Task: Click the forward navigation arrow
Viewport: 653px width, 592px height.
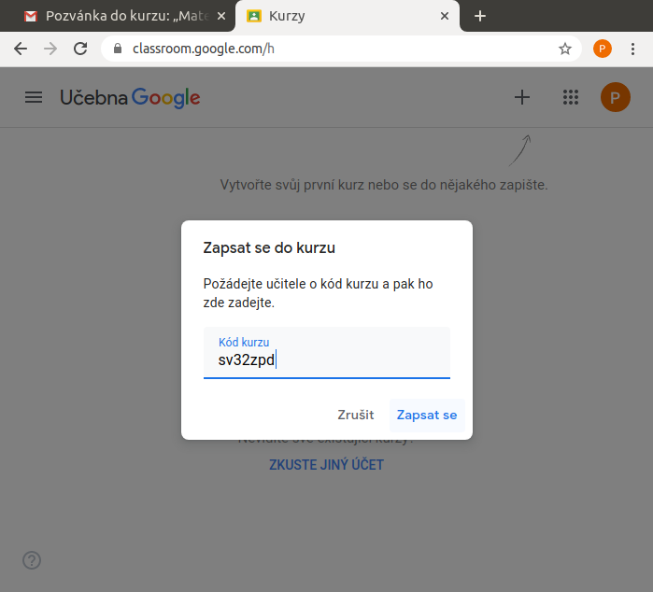Action: 50,49
